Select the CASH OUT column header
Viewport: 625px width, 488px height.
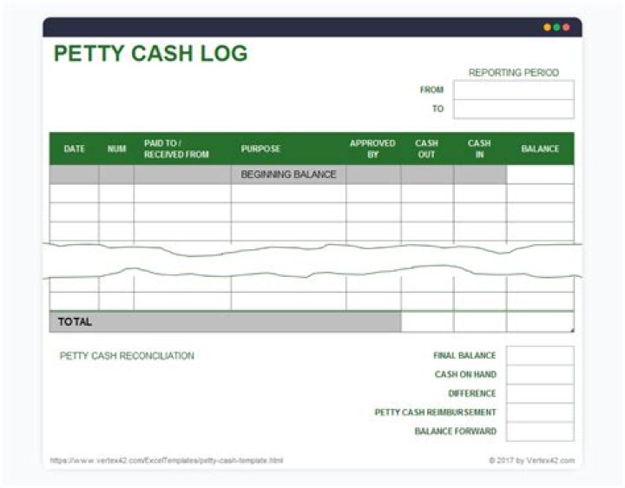coord(426,148)
